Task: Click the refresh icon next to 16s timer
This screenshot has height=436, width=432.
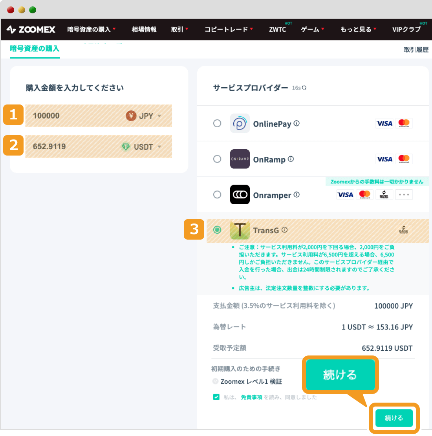Action: (x=304, y=88)
